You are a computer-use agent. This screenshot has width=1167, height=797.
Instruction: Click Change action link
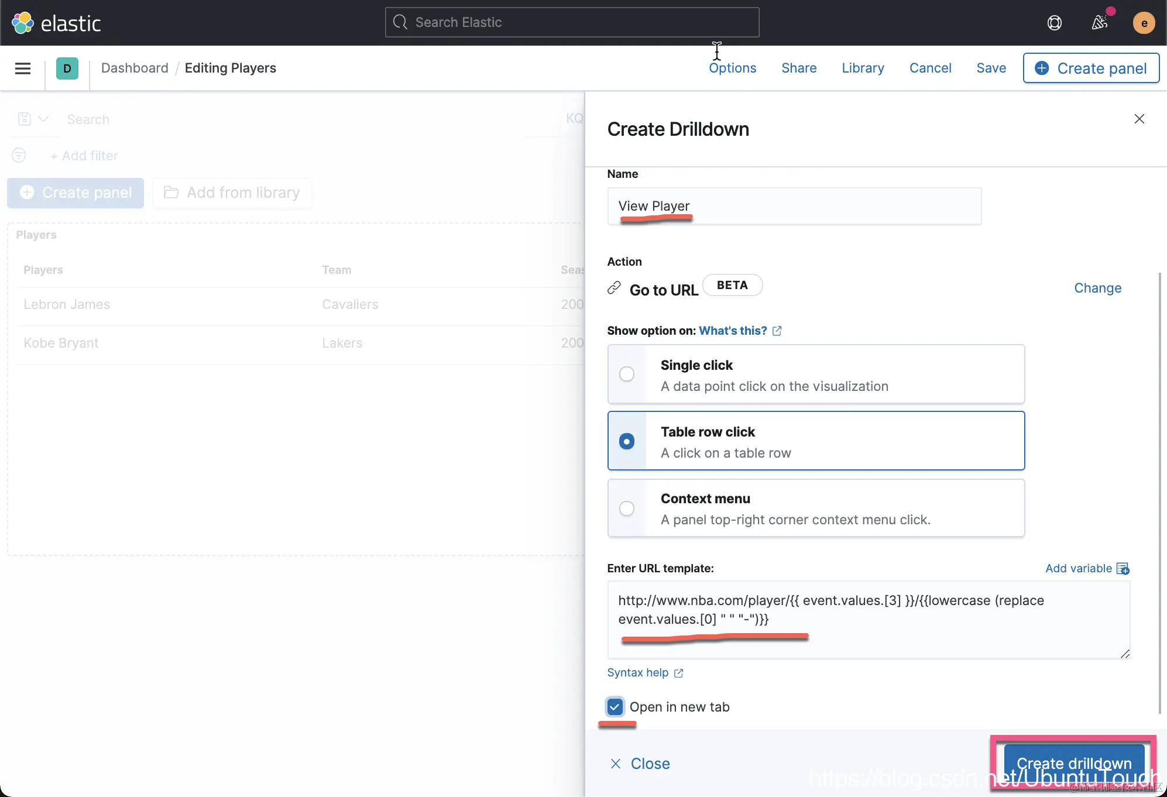pos(1097,288)
